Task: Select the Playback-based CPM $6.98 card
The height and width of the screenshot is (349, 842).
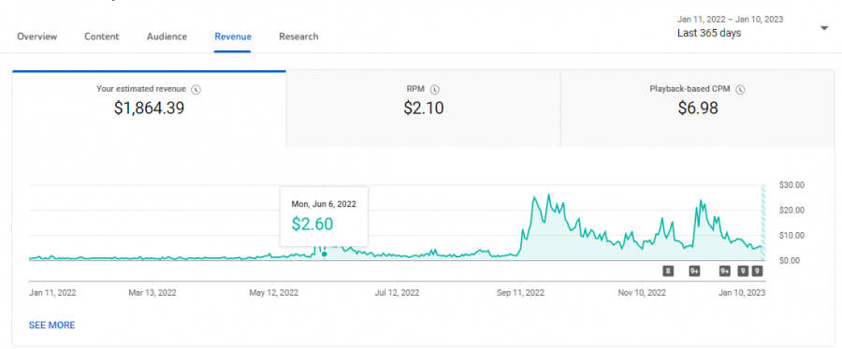Action: point(697,108)
